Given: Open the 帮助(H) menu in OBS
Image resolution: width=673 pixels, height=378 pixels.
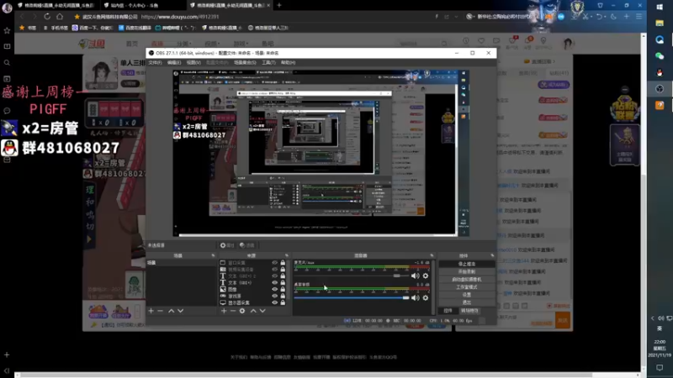Looking at the screenshot, I should (x=288, y=62).
